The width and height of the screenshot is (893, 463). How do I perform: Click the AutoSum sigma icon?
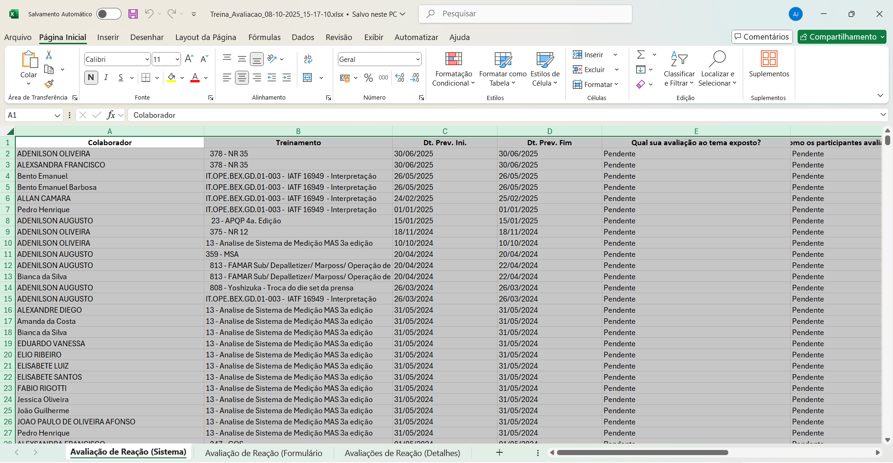pos(641,54)
